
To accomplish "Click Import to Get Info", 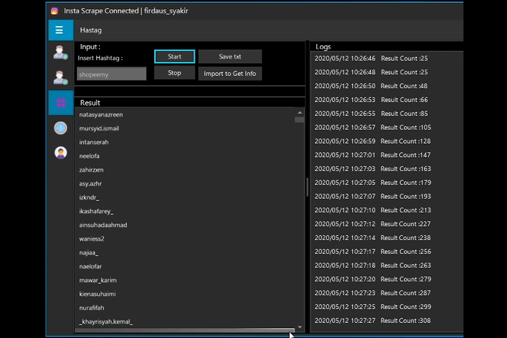I will (x=230, y=74).
